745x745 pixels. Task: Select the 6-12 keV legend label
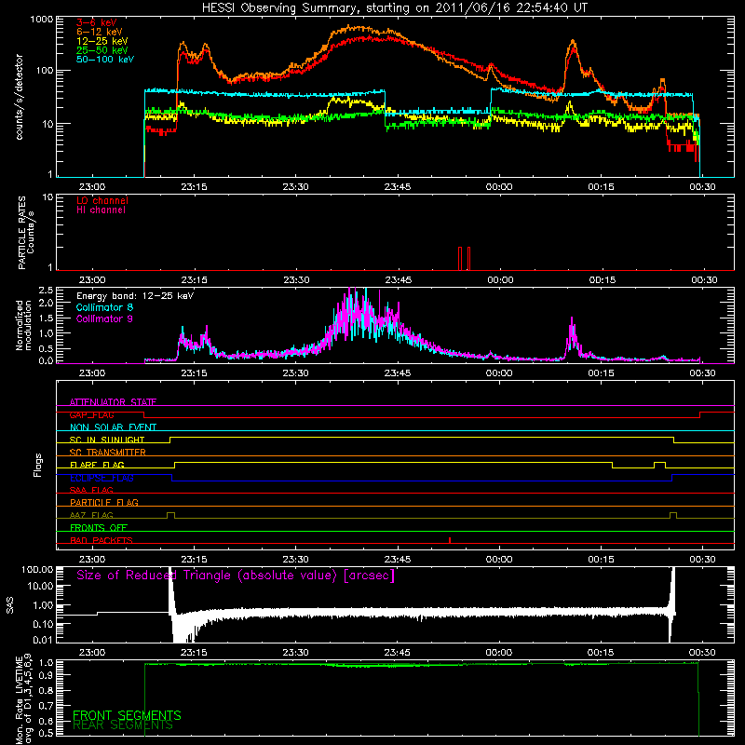click(x=100, y=32)
